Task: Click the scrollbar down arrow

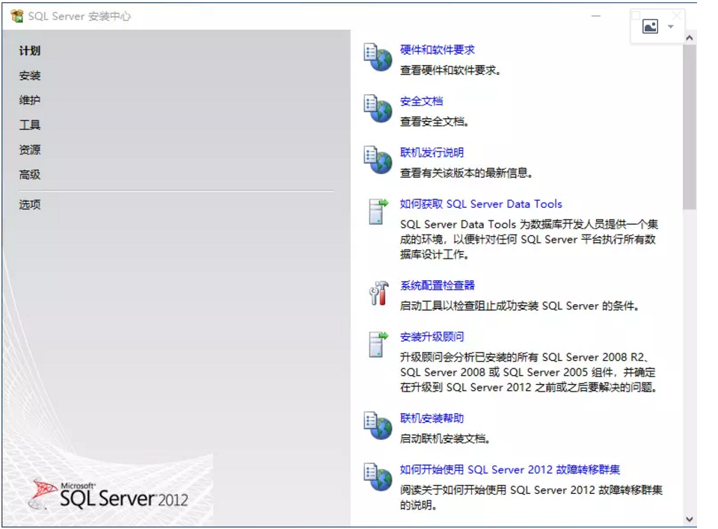Action: 689,519
